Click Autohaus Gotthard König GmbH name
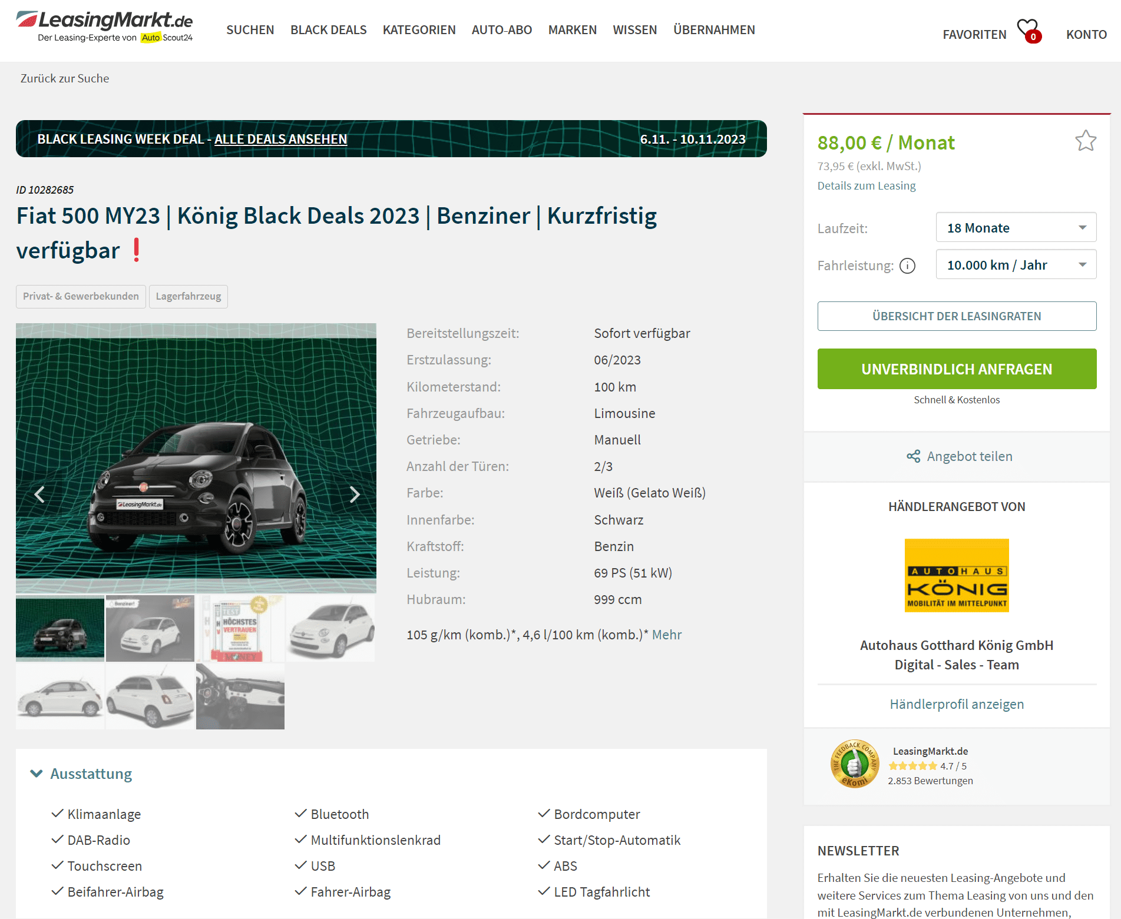1121x919 pixels. pyautogui.click(x=957, y=645)
